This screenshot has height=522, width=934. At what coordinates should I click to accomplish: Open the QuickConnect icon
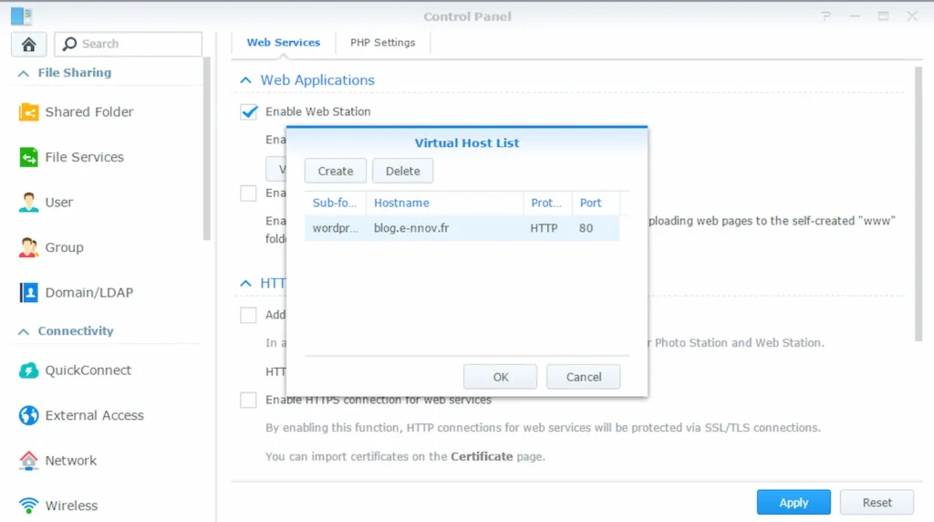pyautogui.click(x=28, y=370)
